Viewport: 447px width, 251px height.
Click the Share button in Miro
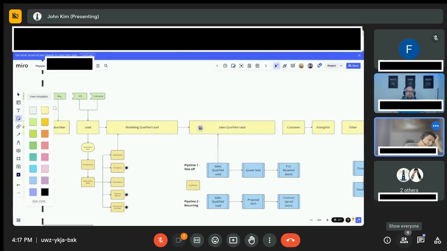coord(353,66)
